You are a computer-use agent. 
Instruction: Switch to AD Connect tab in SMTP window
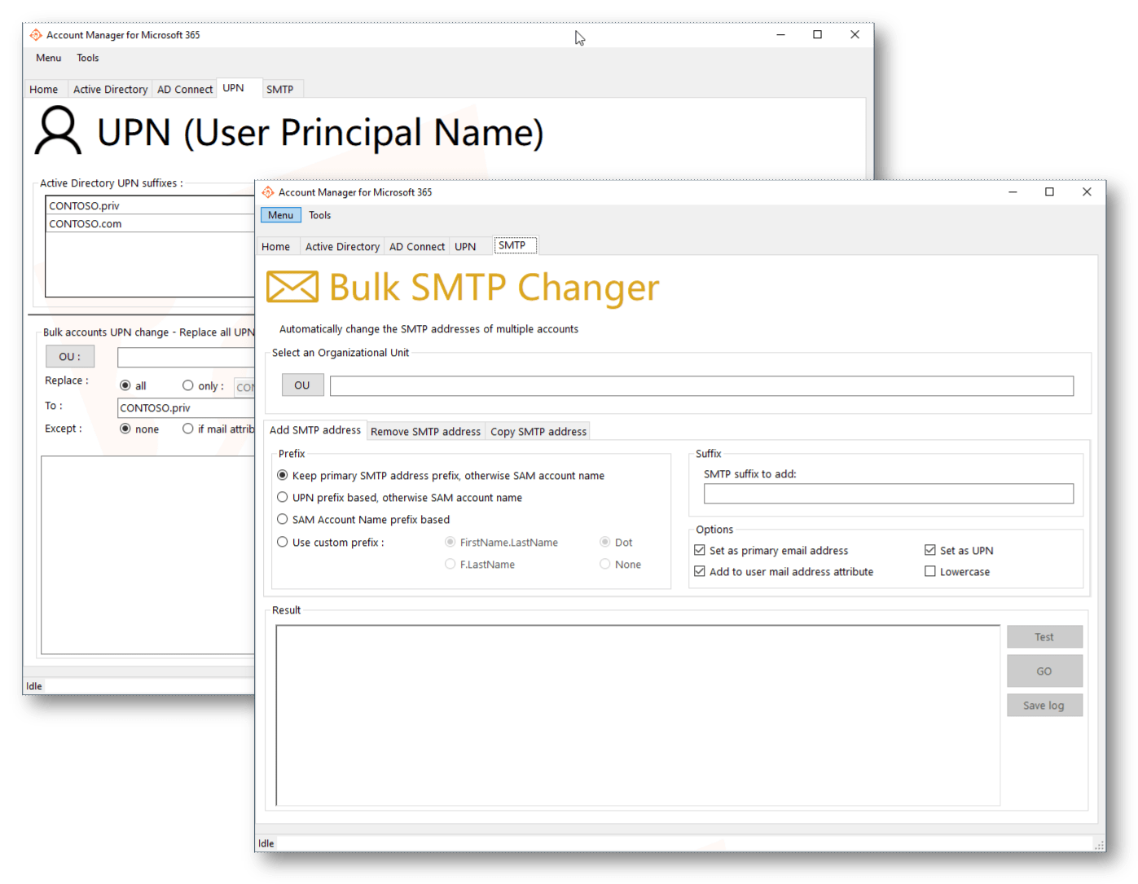[416, 247]
